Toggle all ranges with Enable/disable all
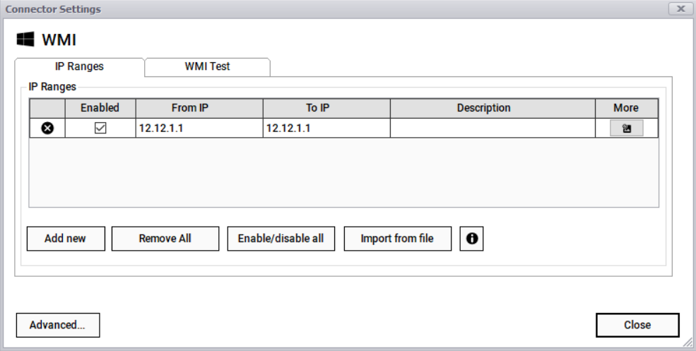Viewport: 696px width, 351px height. click(281, 239)
